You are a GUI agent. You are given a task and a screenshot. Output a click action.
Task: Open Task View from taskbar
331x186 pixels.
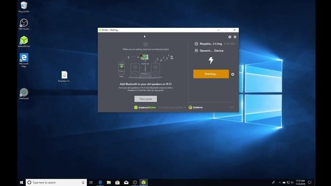[x=91, y=182]
